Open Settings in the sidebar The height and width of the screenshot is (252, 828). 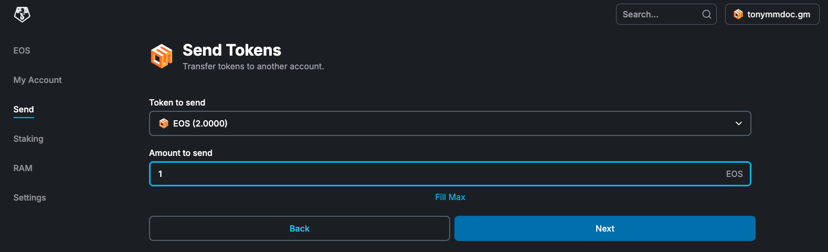(x=30, y=197)
